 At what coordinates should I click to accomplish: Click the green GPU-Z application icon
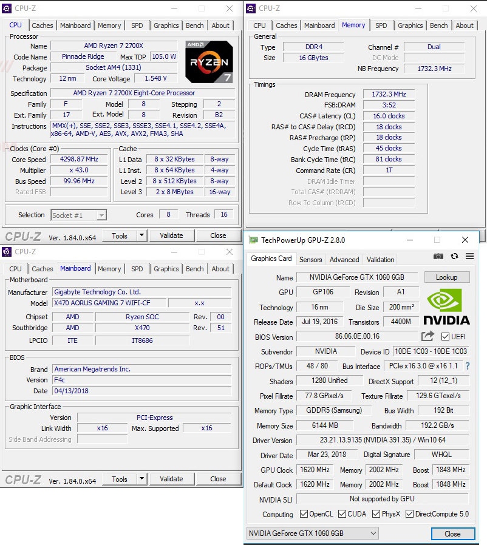[254, 240]
